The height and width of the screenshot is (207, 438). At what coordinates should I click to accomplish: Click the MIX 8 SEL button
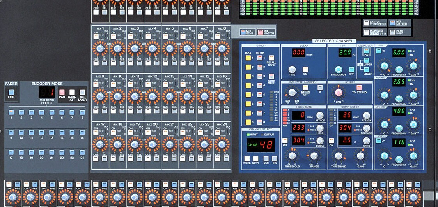227,63
